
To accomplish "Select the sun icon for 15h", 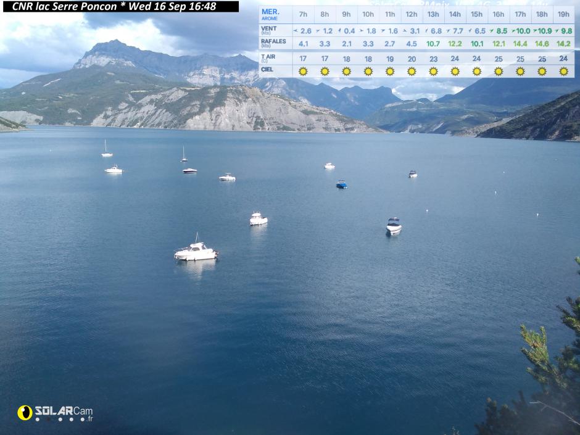I will [x=477, y=72].
